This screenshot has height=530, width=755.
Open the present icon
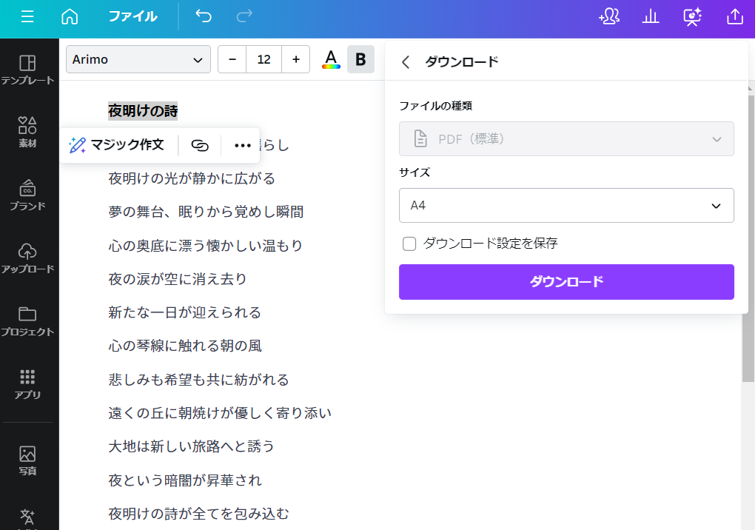click(692, 16)
